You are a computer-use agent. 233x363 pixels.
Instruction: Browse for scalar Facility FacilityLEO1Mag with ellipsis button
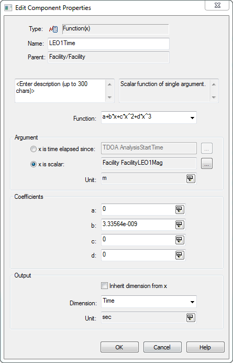[x=207, y=164]
